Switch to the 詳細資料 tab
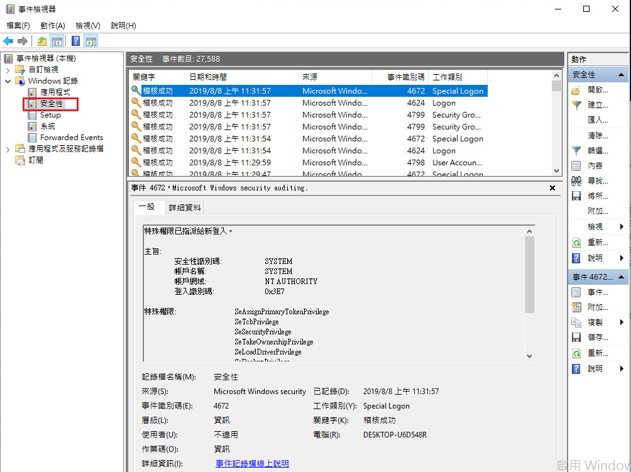 [184, 207]
